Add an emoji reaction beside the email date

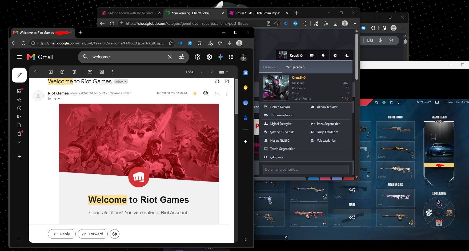click(206, 93)
